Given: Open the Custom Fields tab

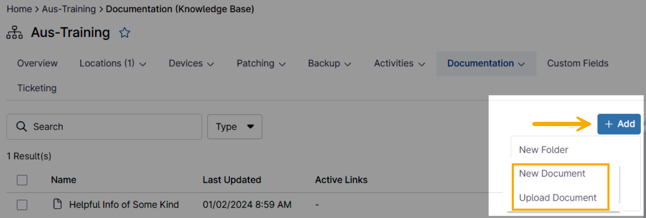Looking at the screenshot, I should coord(577,64).
